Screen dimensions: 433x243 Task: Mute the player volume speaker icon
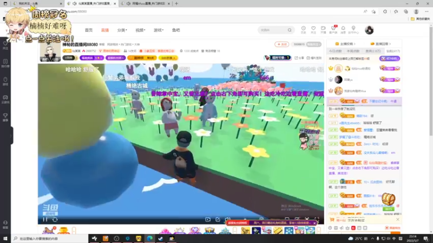click(x=227, y=219)
